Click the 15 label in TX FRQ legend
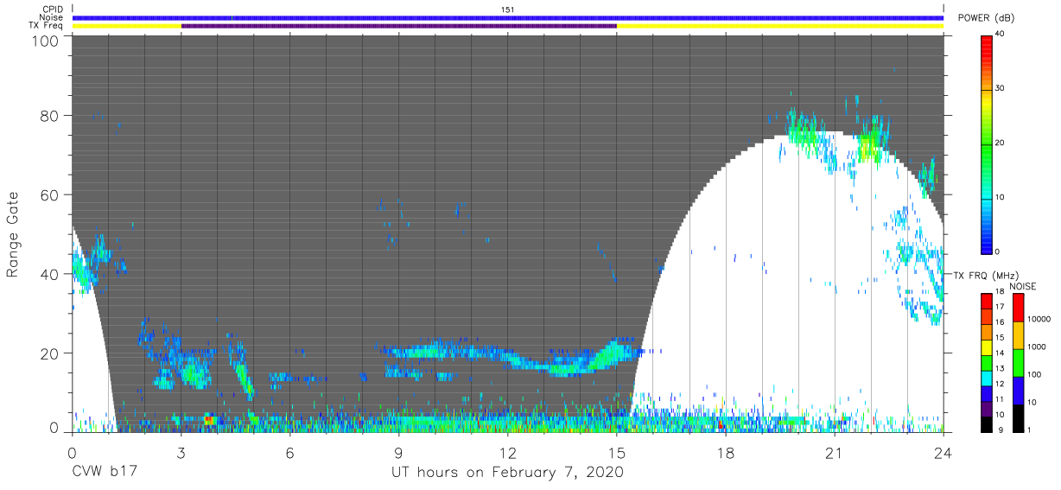 [x=1000, y=339]
